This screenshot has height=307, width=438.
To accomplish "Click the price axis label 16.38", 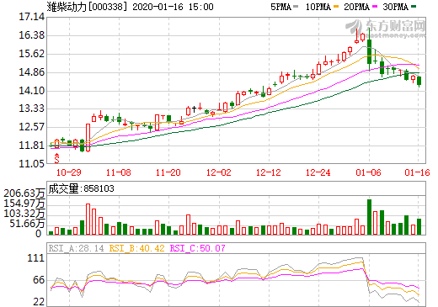I will coord(31,35).
